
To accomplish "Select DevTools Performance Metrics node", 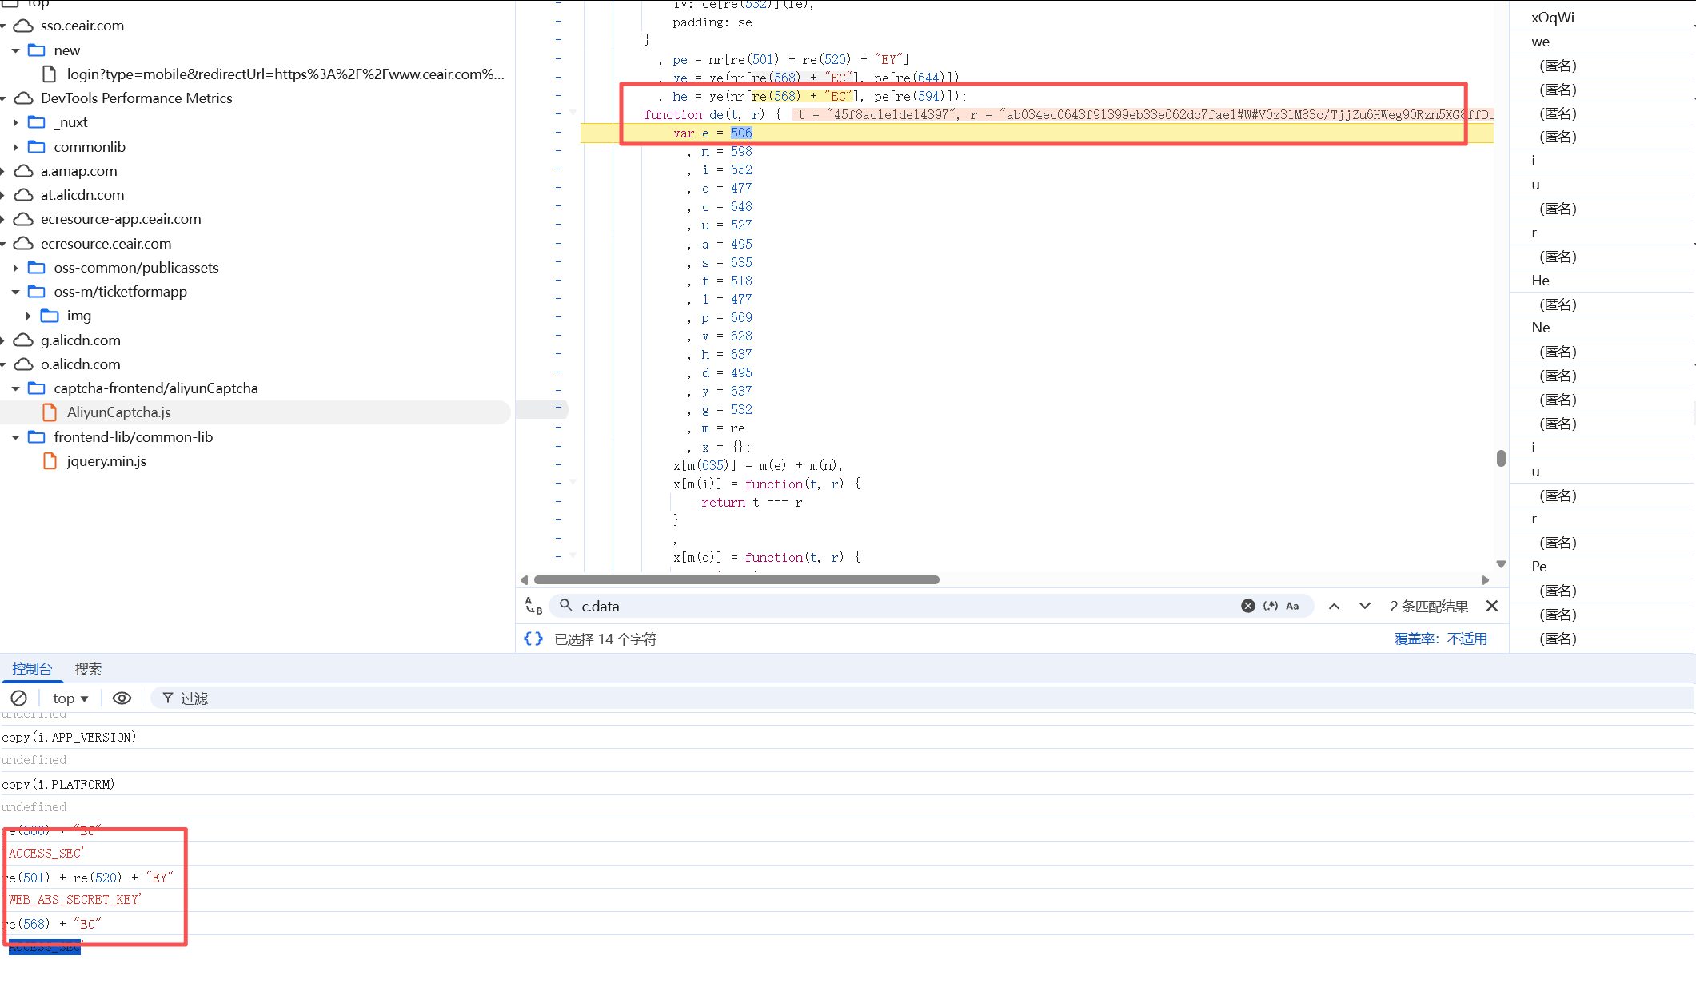I will point(137,98).
